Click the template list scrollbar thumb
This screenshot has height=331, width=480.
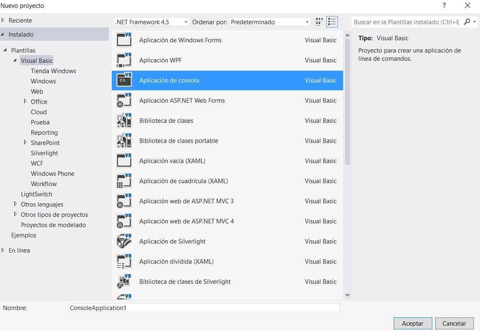[x=347, y=102]
